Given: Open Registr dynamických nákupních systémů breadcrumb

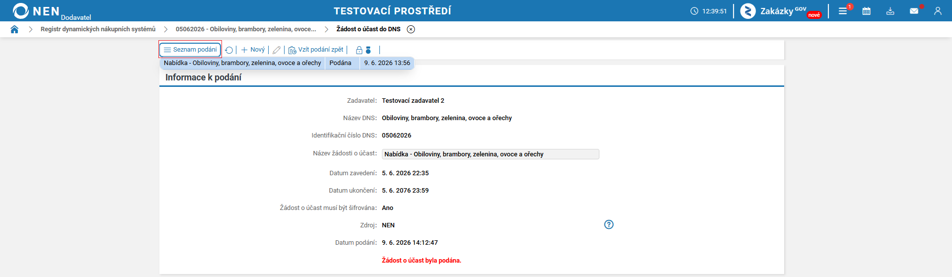Looking at the screenshot, I should [x=98, y=29].
